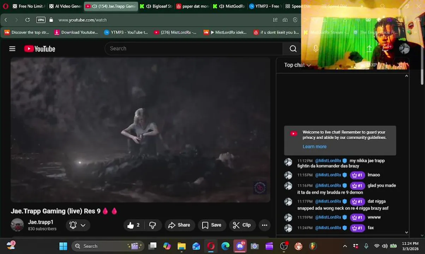The height and width of the screenshot is (254, 425).
Task: Open taskbar volume speaker control
Action: (x=385, y=246)
